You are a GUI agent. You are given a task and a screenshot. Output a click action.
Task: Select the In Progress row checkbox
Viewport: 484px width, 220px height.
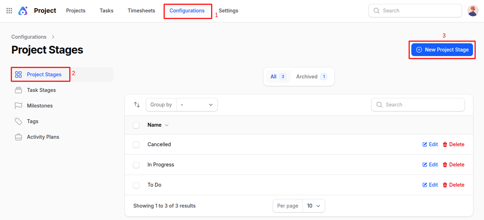coord(136,165)
